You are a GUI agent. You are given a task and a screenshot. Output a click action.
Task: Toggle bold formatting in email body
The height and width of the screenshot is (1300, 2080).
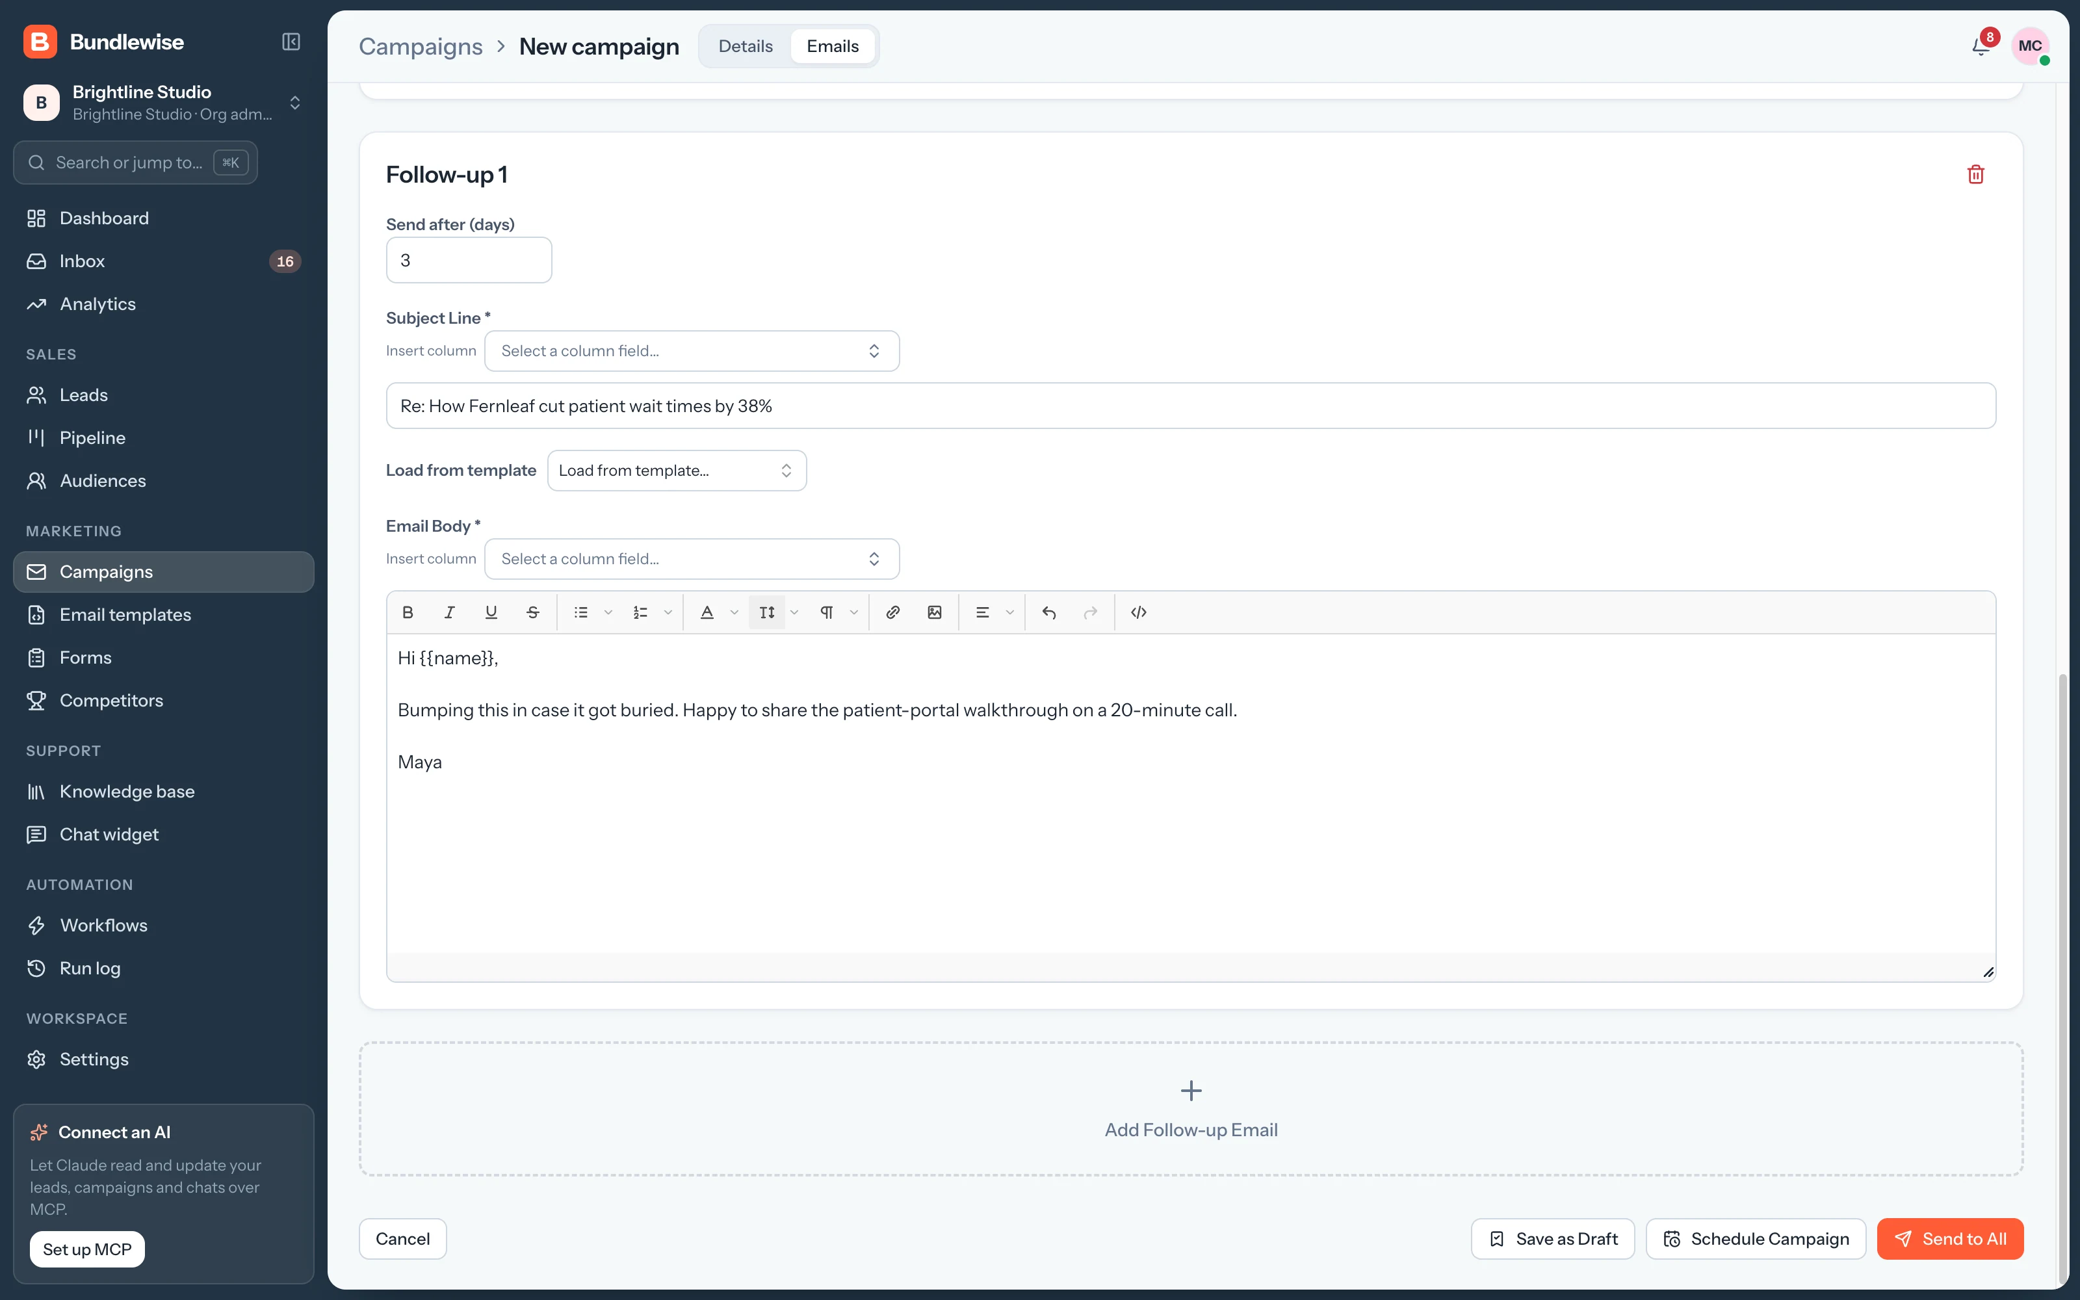[408, 612]
